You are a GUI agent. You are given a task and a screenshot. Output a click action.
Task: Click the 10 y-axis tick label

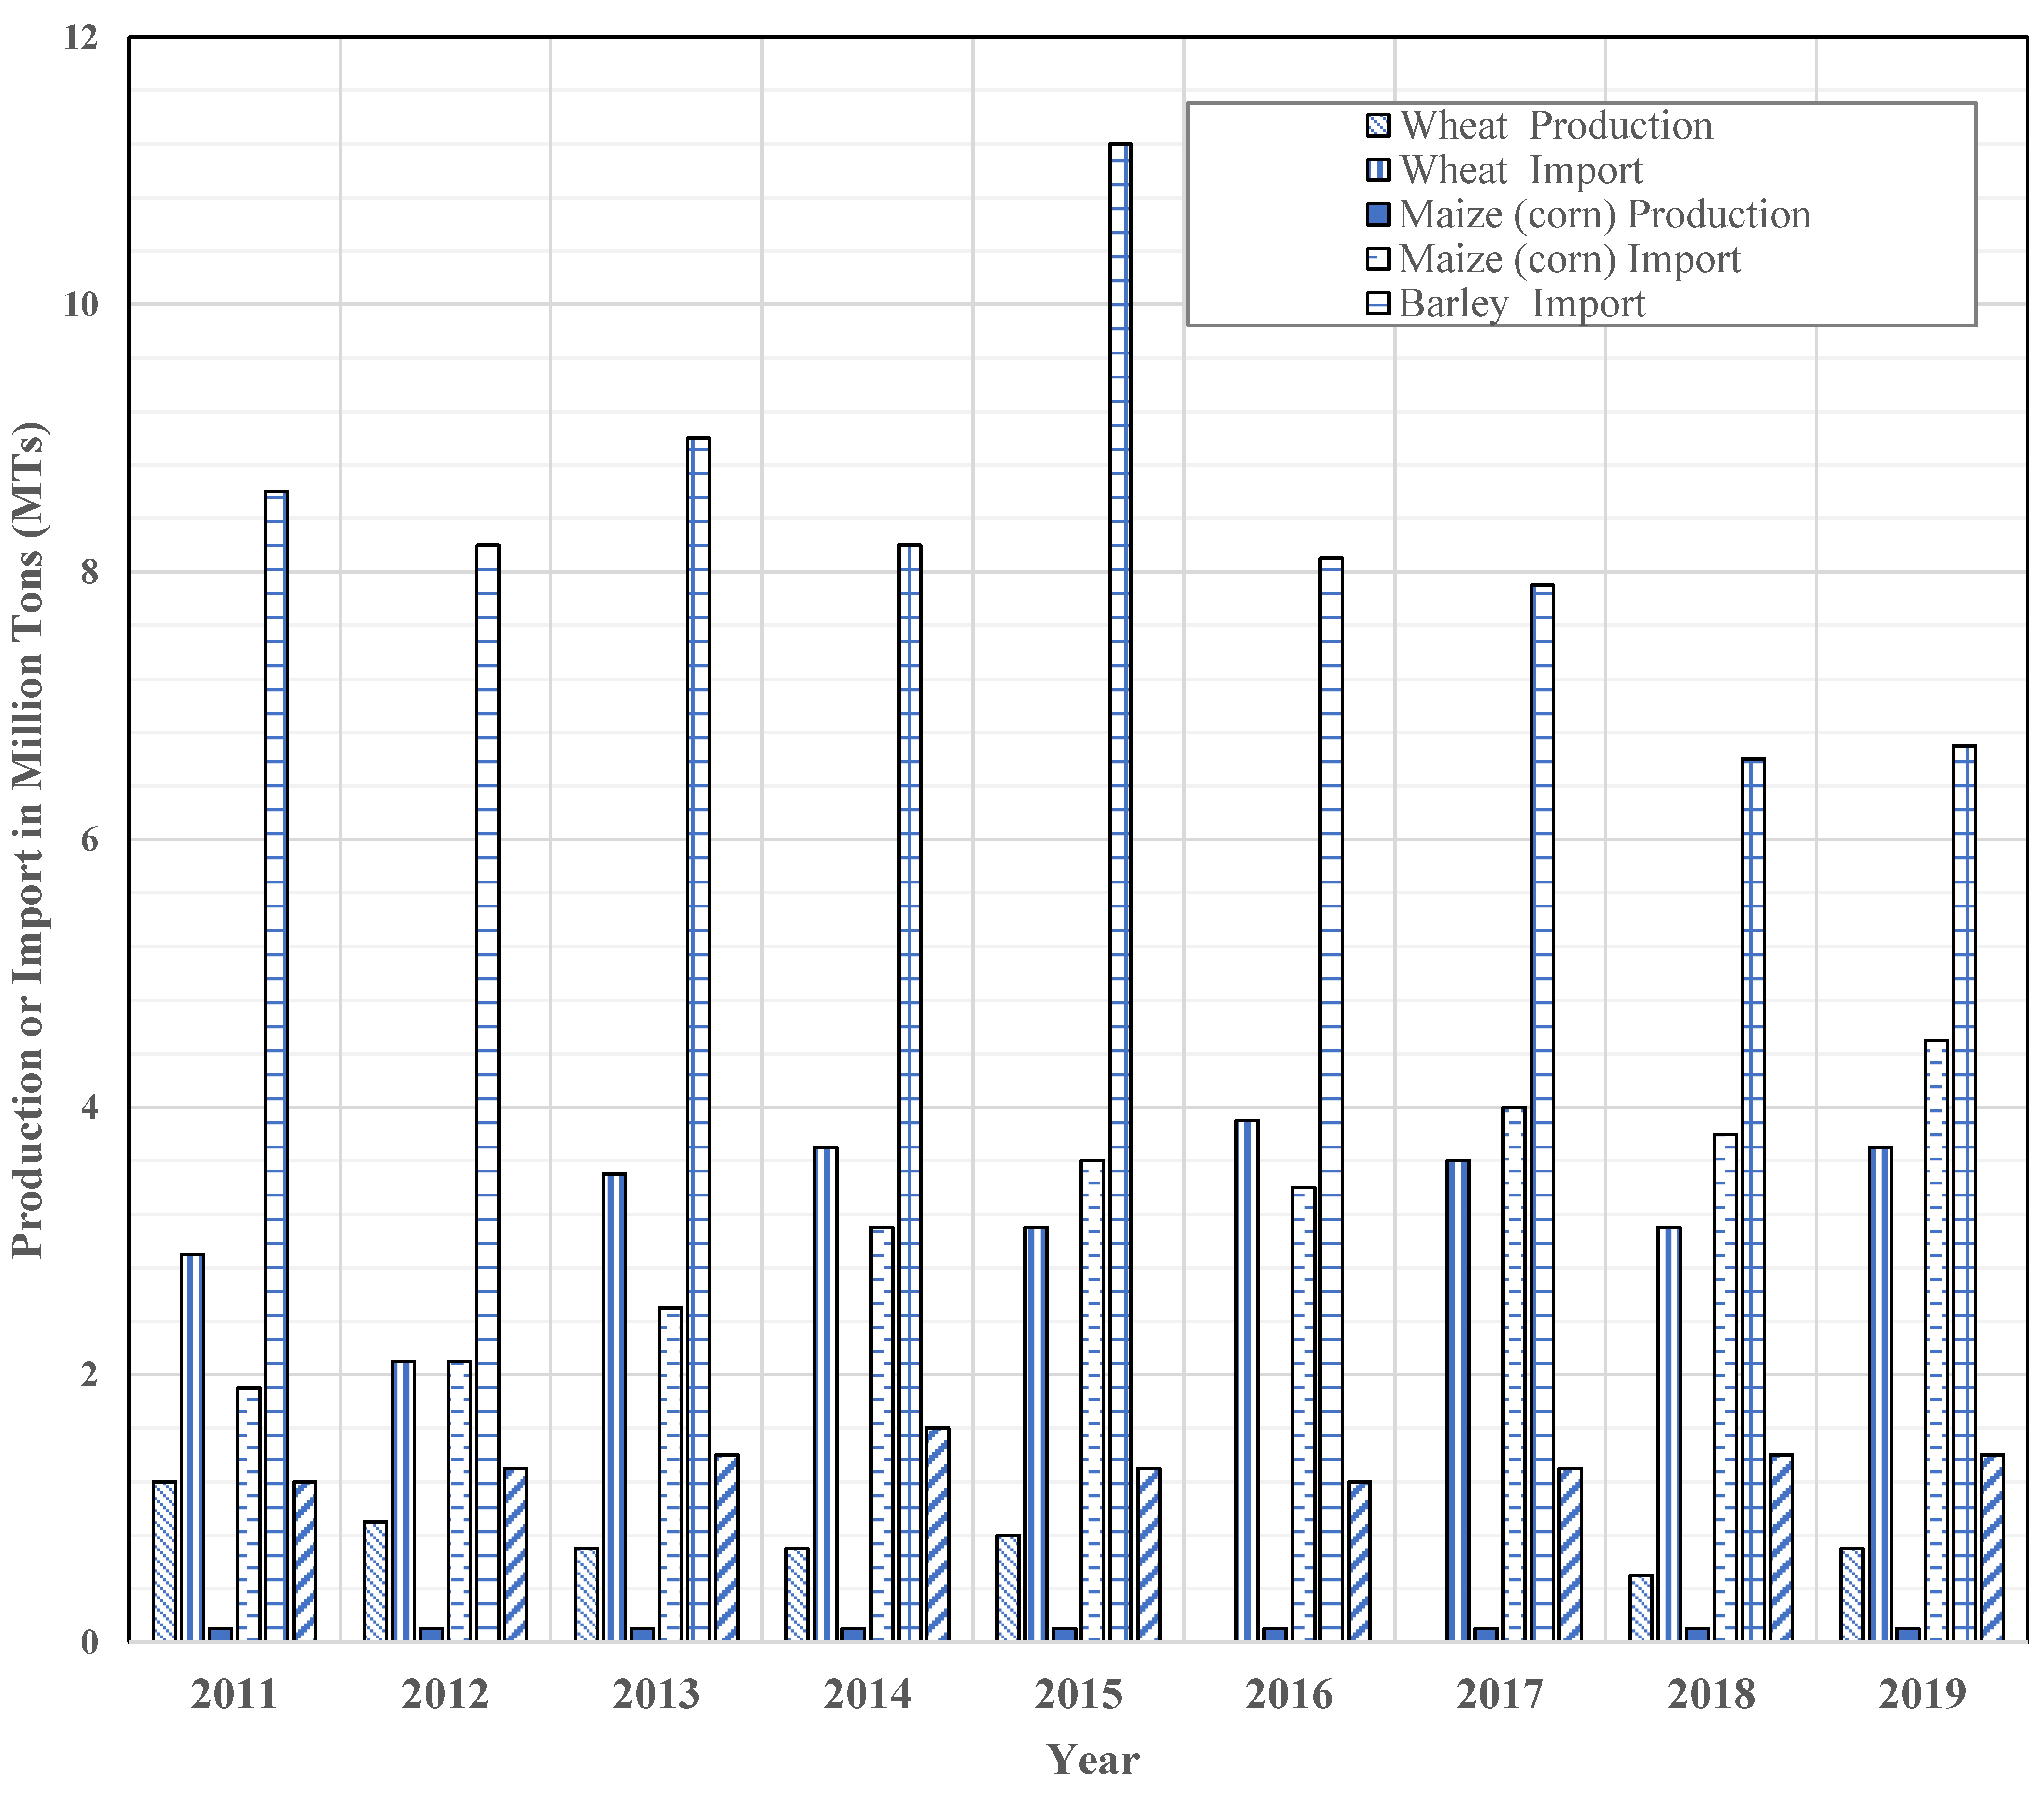82,305
